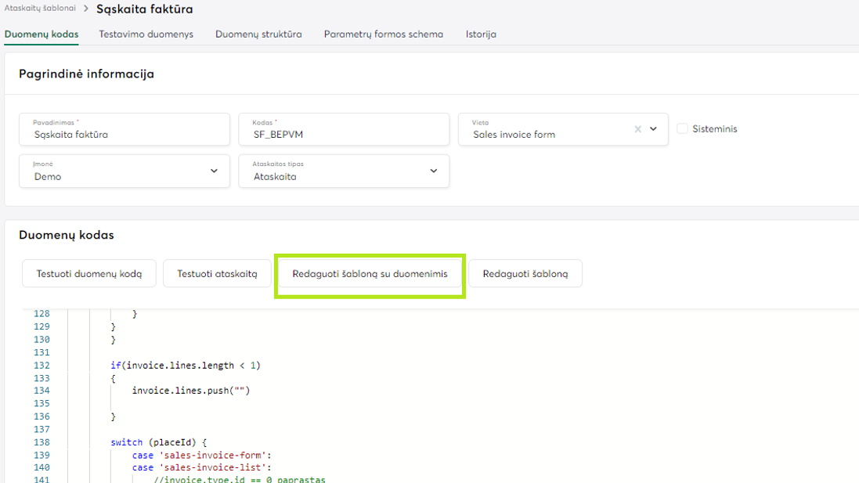View the Istorija tab

481,34
